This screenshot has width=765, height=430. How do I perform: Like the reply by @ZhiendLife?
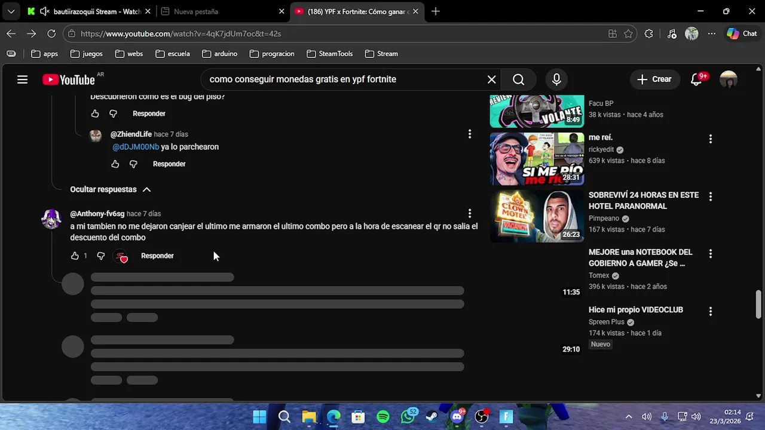(x=115, y=164)
